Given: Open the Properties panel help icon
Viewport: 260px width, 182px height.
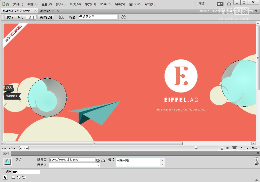Looking at the screenshot, I should tap(256, 159).
